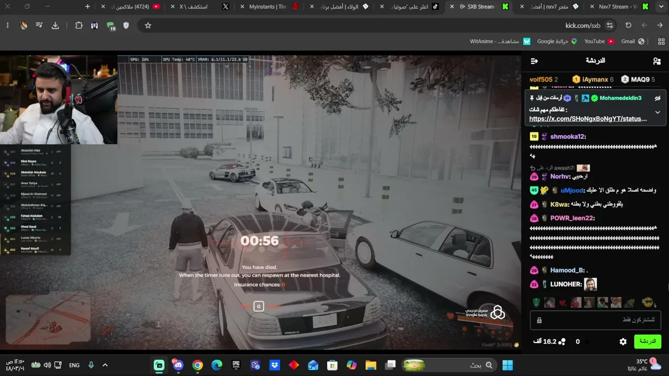This screenshot has width=669, height=376.
Task: Open uMjood's chat profile
Action: pyautogui.click(x=572, y=191)
